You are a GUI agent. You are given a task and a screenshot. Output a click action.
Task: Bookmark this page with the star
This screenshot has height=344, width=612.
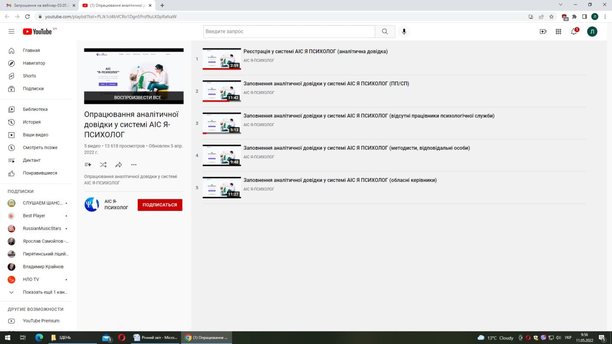(552, 17)
